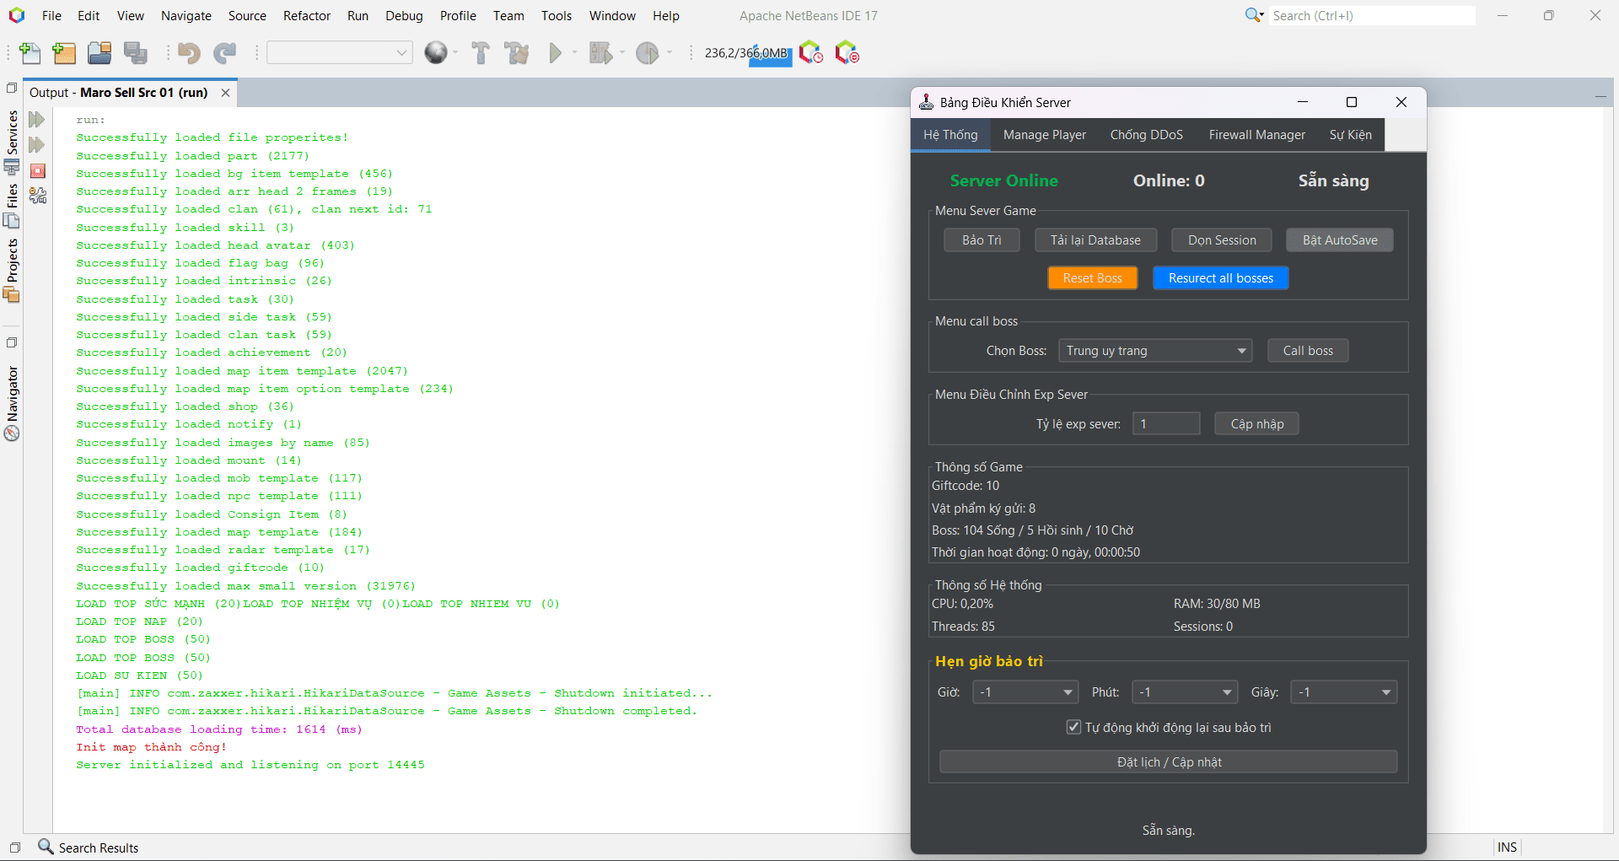Click the Bật AutoSave button
1619x861 pixels.
[x=1340, y=240]
